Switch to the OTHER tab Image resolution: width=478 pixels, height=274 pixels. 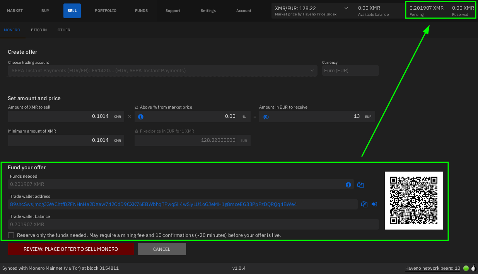[x=64, y=30]
